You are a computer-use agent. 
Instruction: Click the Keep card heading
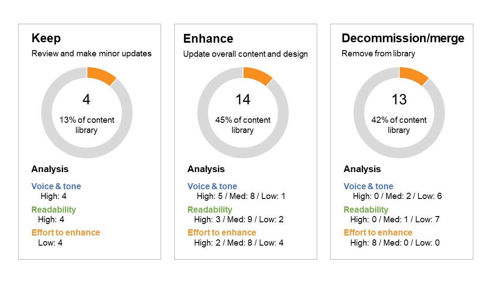click(46, 38)
